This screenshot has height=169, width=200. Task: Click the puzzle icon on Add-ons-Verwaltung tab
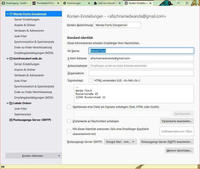(95, 3)
